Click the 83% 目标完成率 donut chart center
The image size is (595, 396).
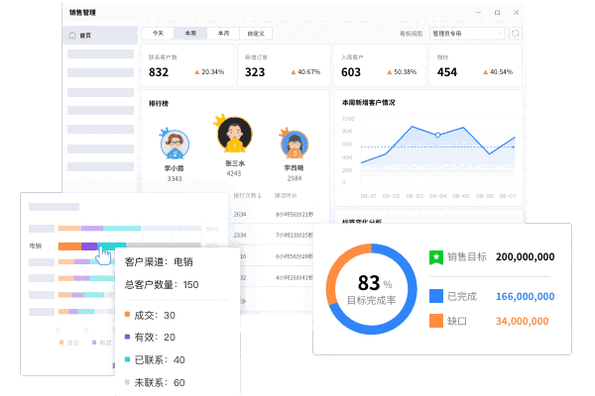[x=372, y=289]
